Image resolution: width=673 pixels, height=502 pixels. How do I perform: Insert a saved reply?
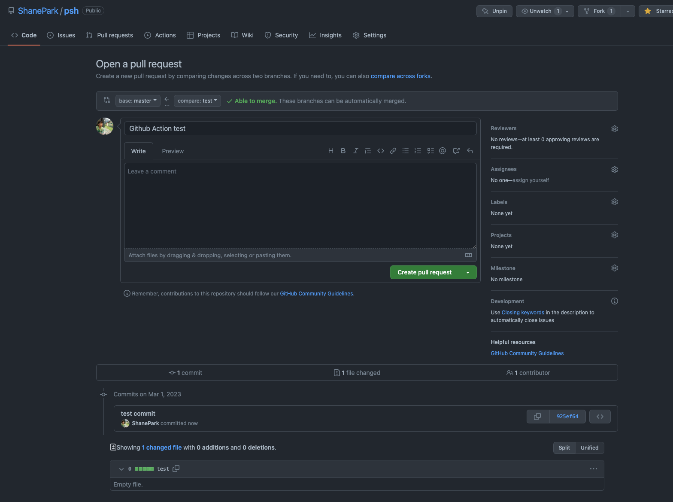tap(470, 151)
